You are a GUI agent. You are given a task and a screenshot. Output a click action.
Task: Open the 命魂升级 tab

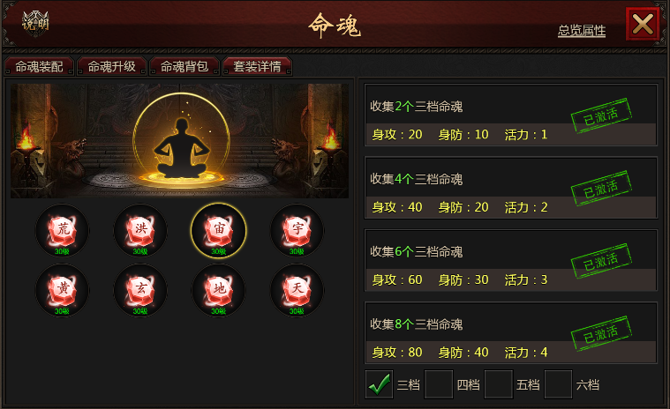tap(112, 66)
